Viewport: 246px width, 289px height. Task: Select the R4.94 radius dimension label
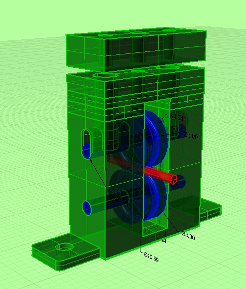click(x=177, y=117)
